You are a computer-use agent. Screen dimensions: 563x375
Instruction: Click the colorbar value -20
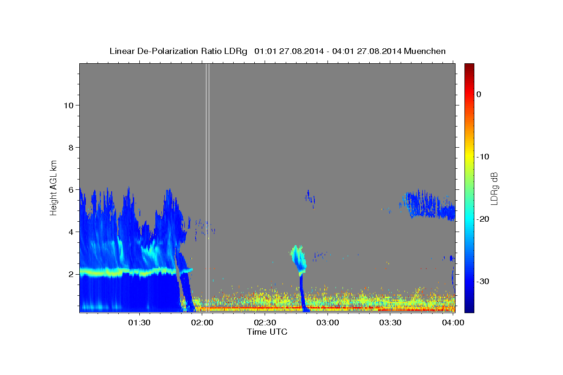482,219
